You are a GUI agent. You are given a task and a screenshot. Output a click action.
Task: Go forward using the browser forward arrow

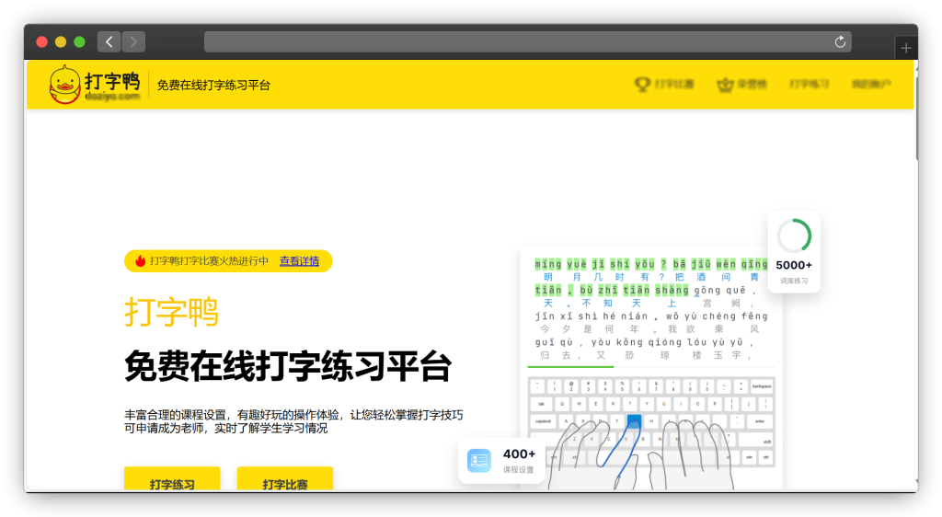133,41
